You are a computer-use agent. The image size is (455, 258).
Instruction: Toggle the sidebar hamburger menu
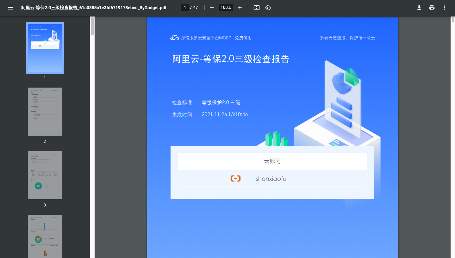[10, 8]
